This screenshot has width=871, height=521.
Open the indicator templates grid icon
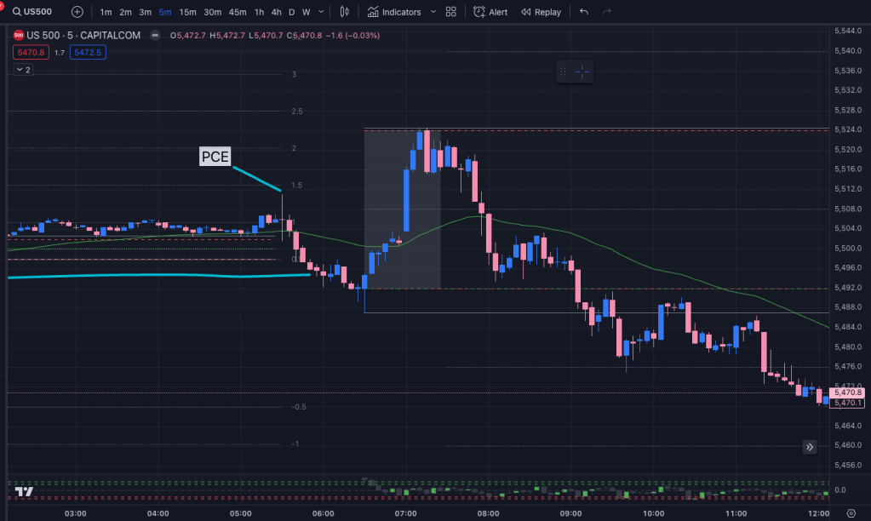click(451, 12)
